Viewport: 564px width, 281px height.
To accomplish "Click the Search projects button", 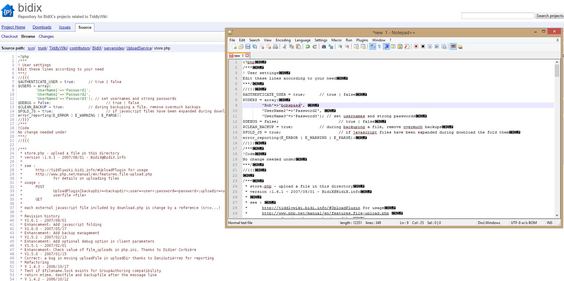I will tap(550, 16).
